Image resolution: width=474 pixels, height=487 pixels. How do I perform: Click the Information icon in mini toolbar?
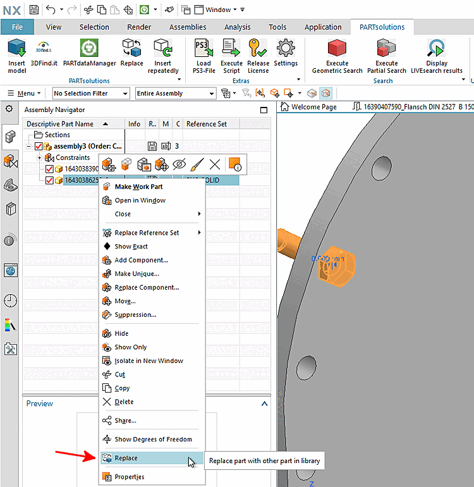[234, 164]
